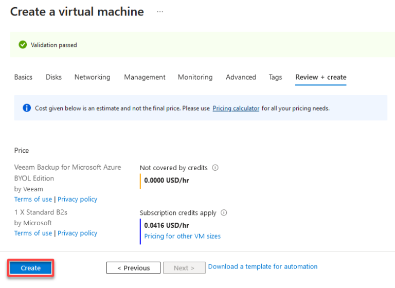
Task: Open Veeam's Terms of use link
Action: [x=33, y=199]
